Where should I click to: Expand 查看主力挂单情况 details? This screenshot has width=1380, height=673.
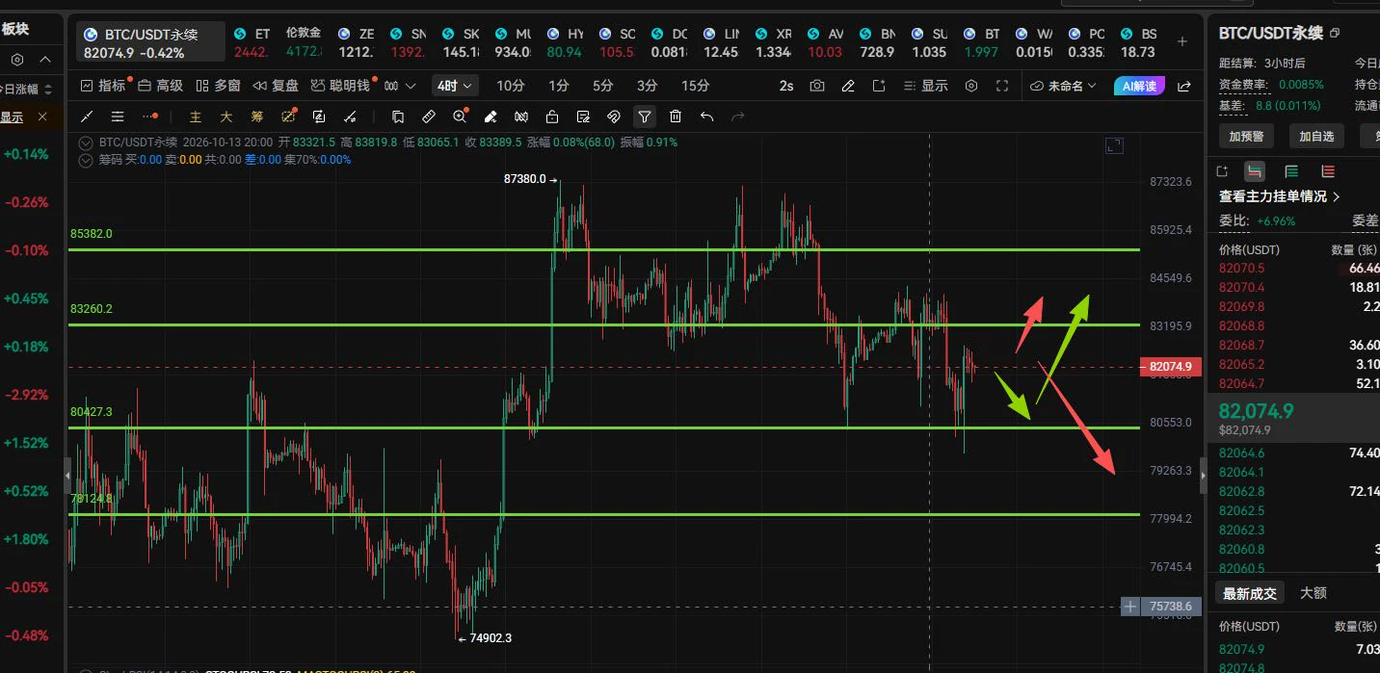pyautogui.click(x=1280, y=196)
